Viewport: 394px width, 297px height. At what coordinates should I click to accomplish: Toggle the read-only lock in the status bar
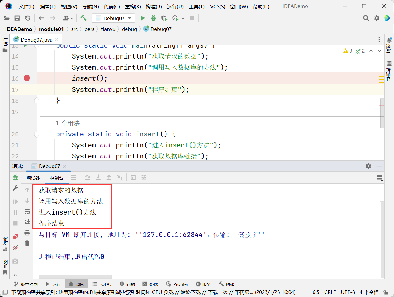tap(386, 292)
